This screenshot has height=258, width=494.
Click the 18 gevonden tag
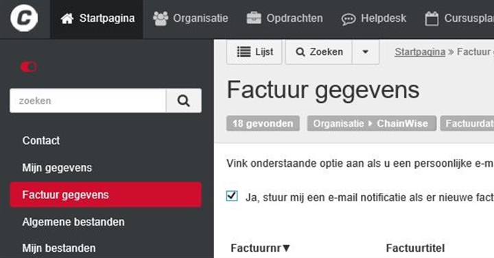pos(263,123)
